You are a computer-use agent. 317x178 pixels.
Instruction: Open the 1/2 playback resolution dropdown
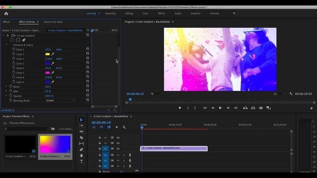tap(279, 94)
